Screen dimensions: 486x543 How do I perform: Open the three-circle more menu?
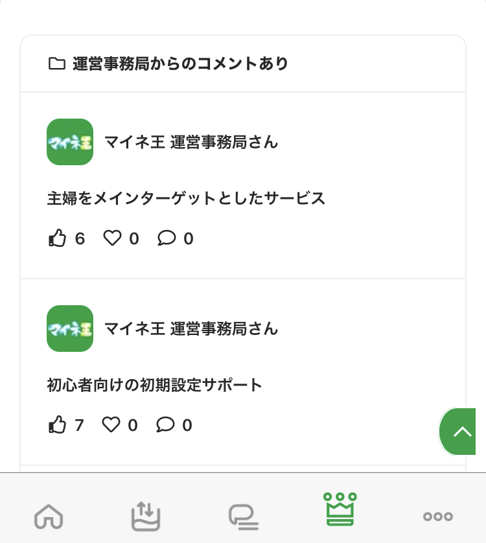coord(438,516)
